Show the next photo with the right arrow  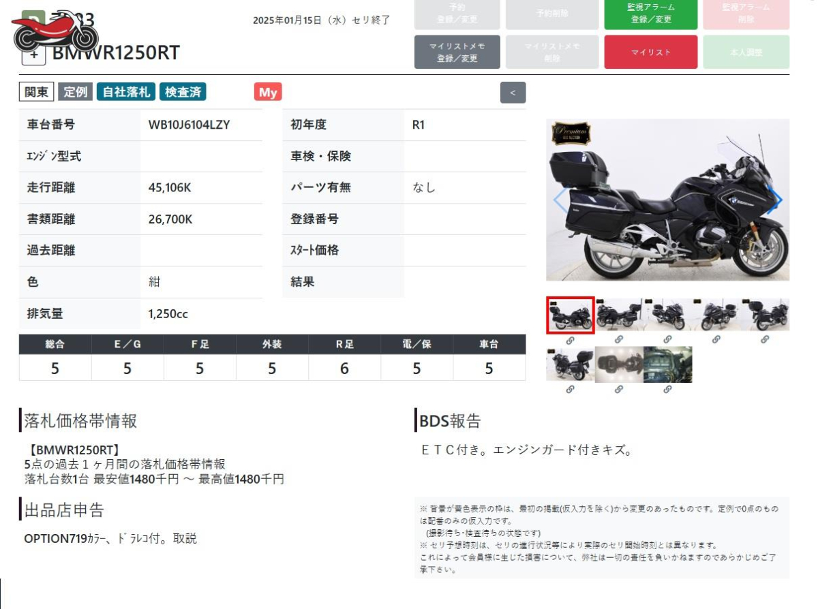(774, 200)
